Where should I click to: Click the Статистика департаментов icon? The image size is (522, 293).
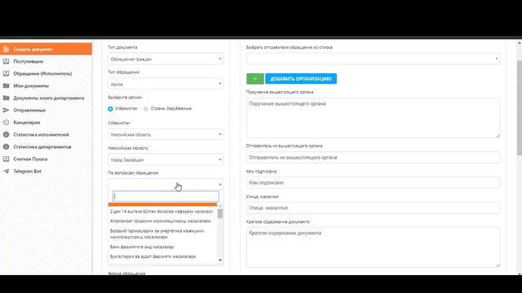[6, 146]
